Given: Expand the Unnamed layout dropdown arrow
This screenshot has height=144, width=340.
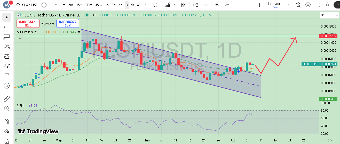Looking at the screenshot, I should pos(288,5).
